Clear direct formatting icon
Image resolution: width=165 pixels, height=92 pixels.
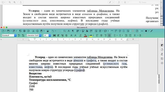[x=80, y=36]
